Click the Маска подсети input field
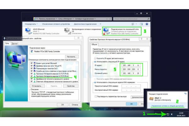 (x=131, y=69)
